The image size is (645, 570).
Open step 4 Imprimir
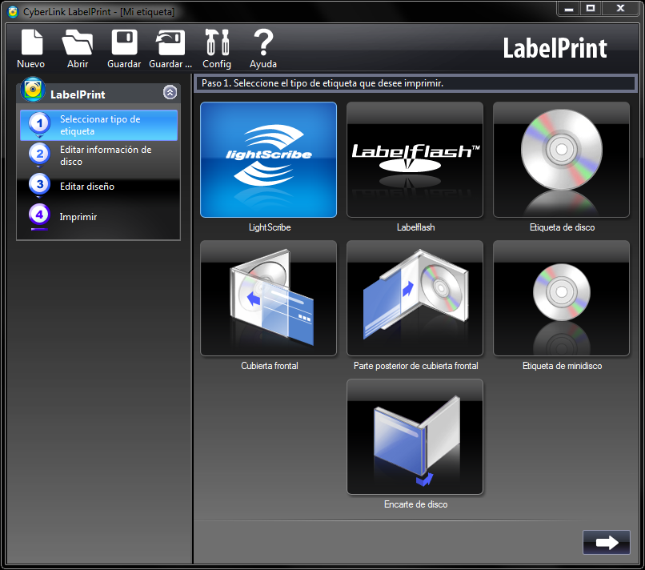(78, 217)
